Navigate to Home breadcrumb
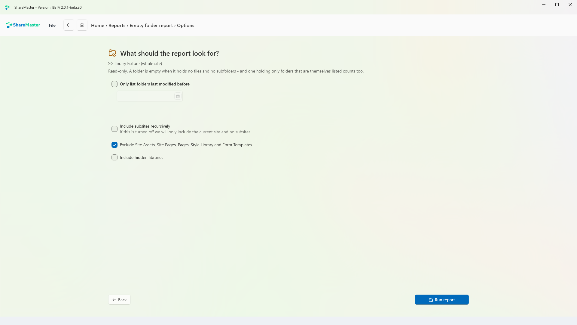The height and width of the screenshot is (325, 577). pyautogui.click(x=98, y=25)
